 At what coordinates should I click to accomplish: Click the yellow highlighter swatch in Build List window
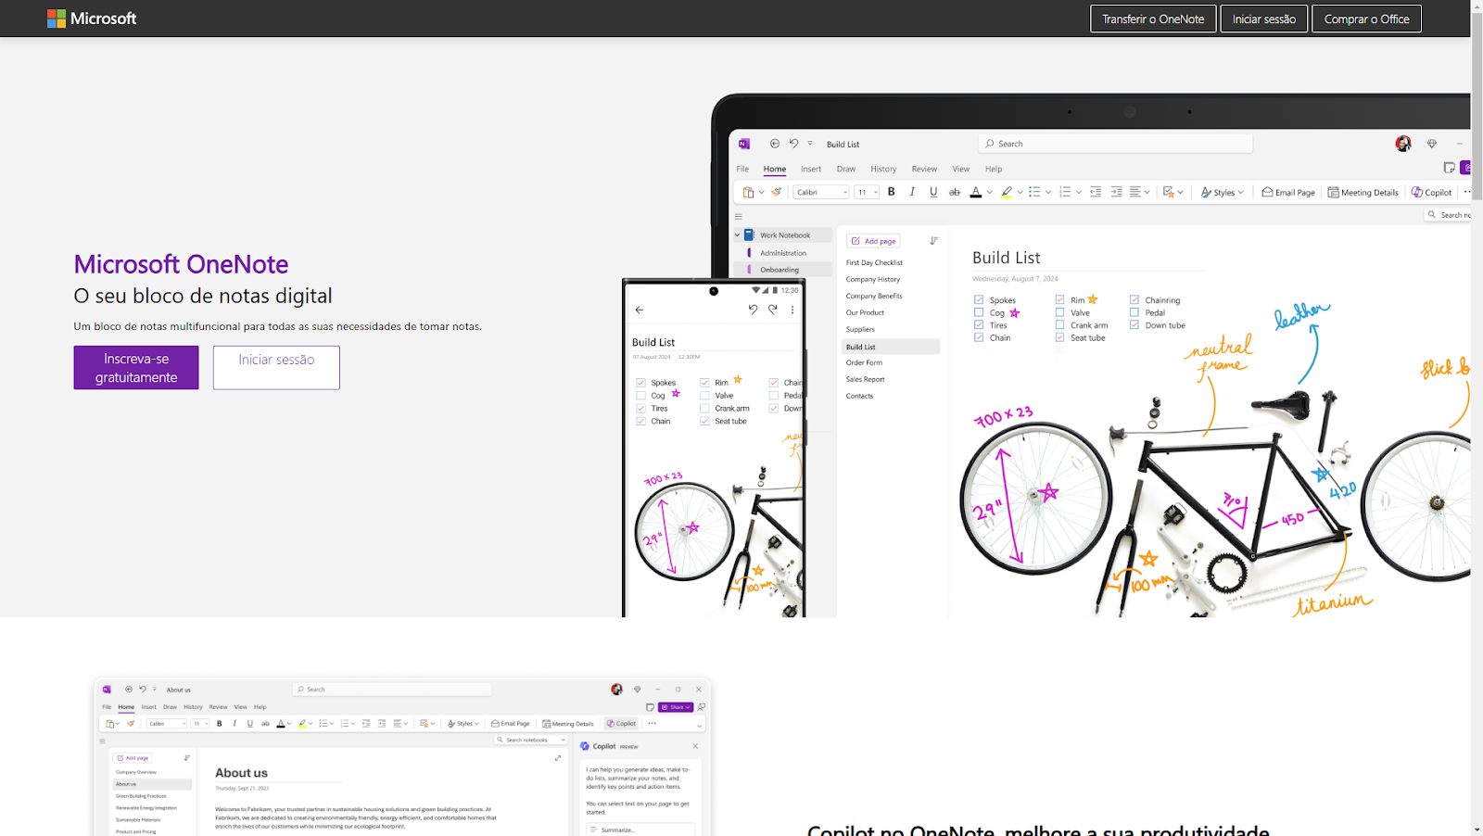pos(1007,192)
